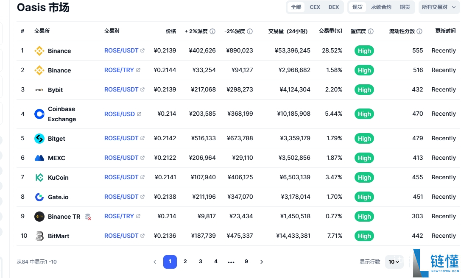Open the BitMart exchange name link
Screen dimensions: 461x278
(x=59, y=236)
